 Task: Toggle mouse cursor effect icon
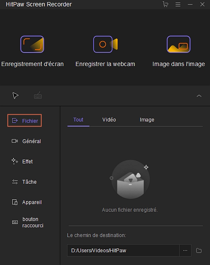tap(15, 96)
